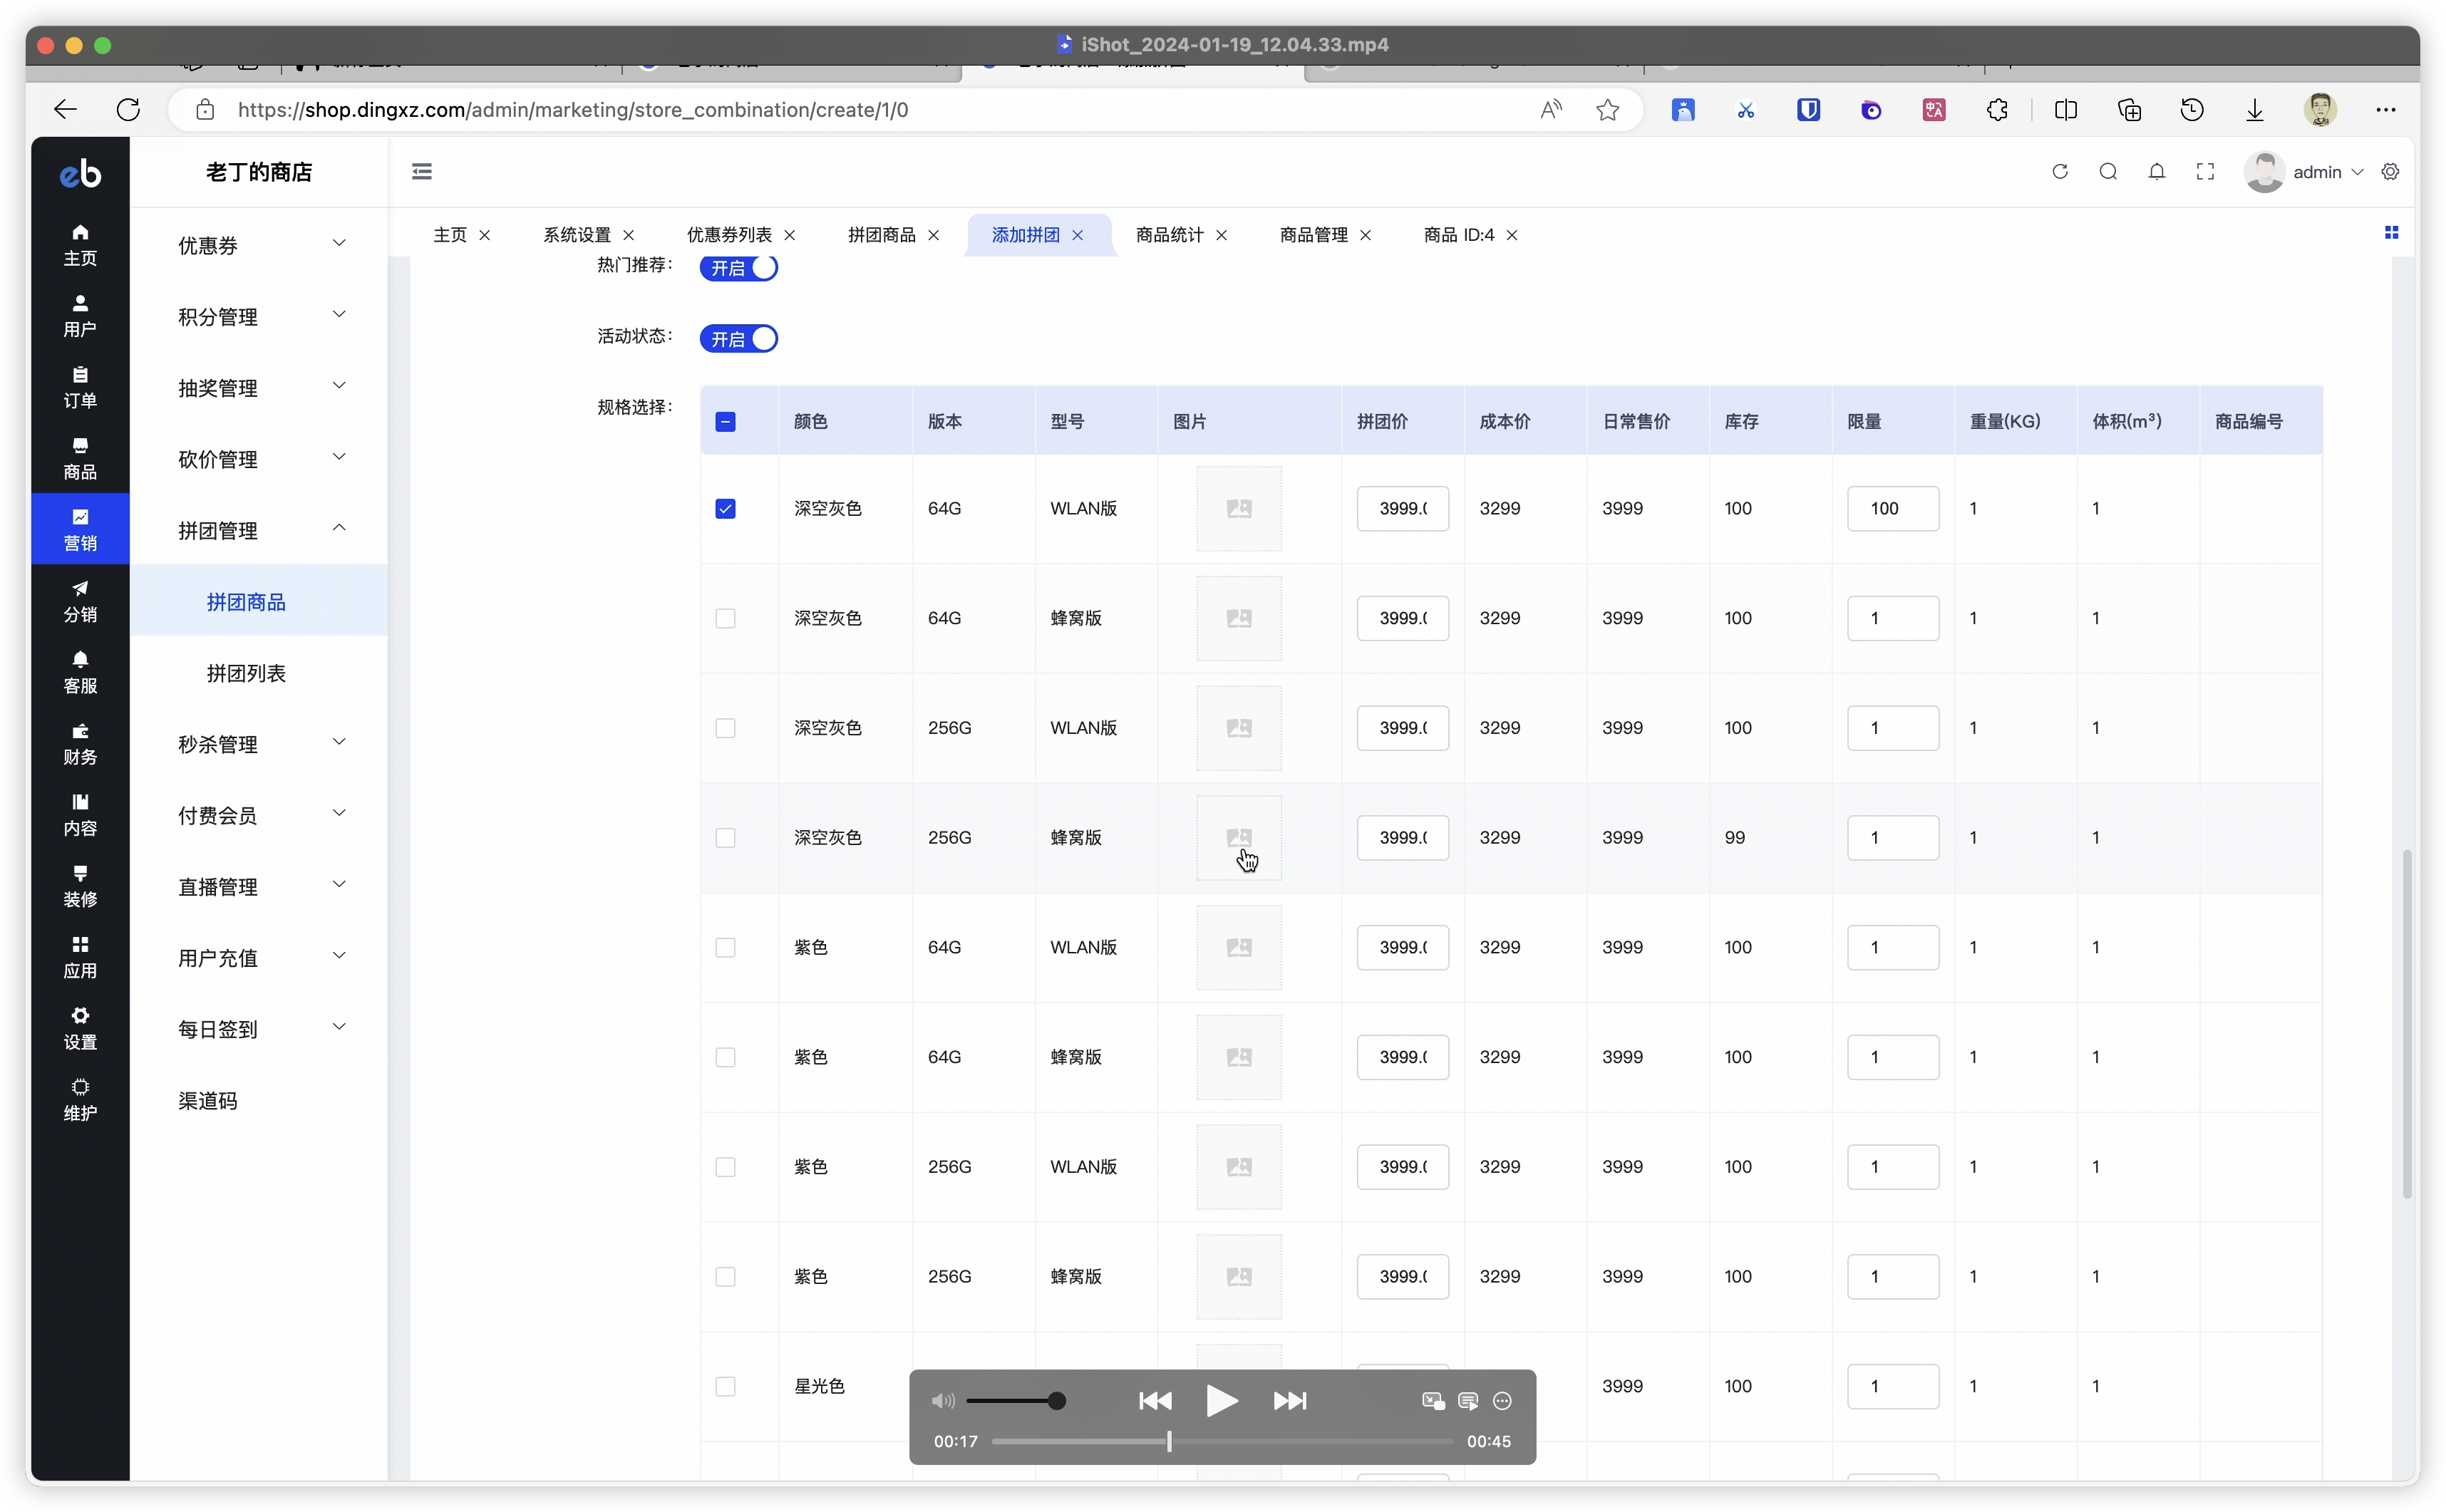Screen dimensions: 2446x1512
Task: Collapse the menu with hamburger icon
Action: 422,171
